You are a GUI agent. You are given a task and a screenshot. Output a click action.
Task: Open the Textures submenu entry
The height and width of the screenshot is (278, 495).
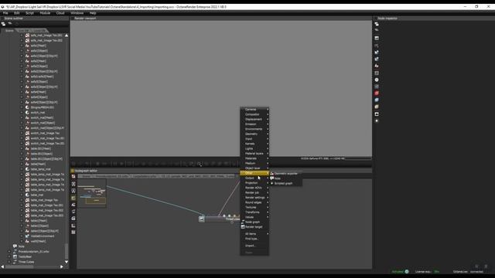point(254,208)
